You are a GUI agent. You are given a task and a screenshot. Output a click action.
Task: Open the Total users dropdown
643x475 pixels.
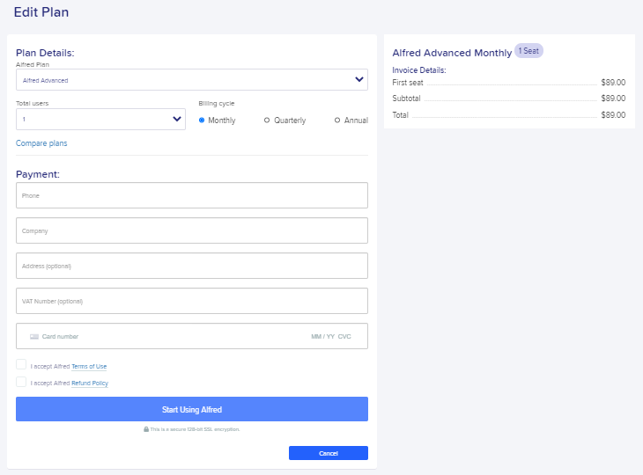pyautogui.click(x=100, y=119)
